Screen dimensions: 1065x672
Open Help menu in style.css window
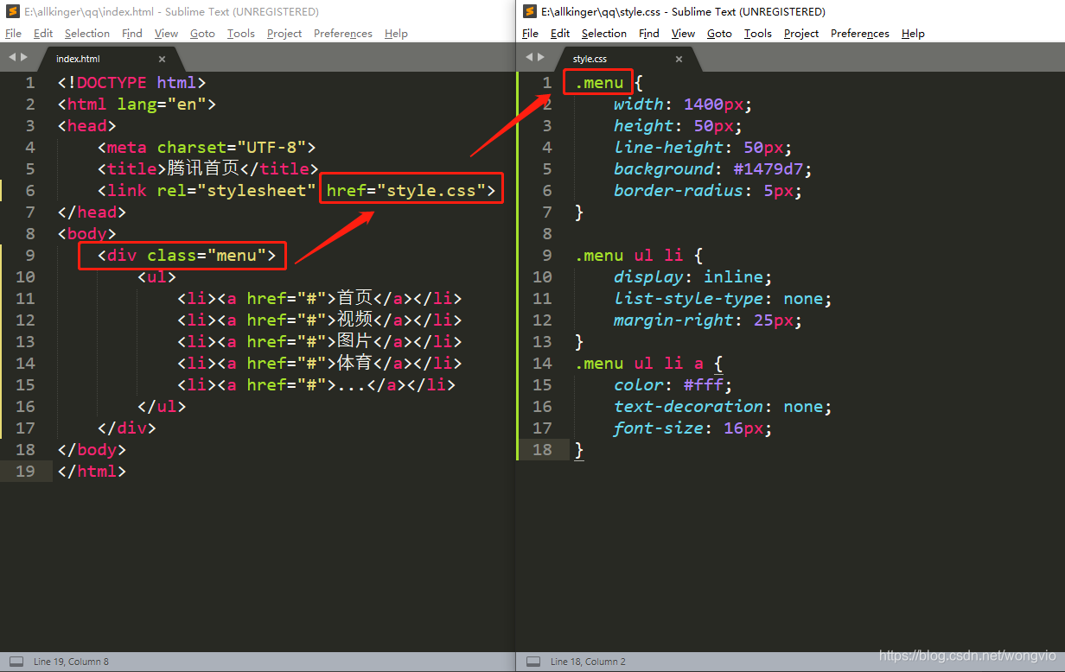pyautogui.click(x=913, y=34)
